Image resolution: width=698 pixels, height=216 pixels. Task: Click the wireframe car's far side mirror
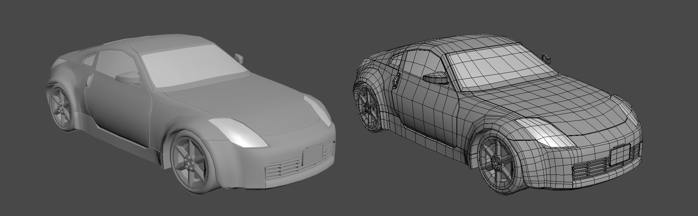pyautogui.click(x=547, y=58)
